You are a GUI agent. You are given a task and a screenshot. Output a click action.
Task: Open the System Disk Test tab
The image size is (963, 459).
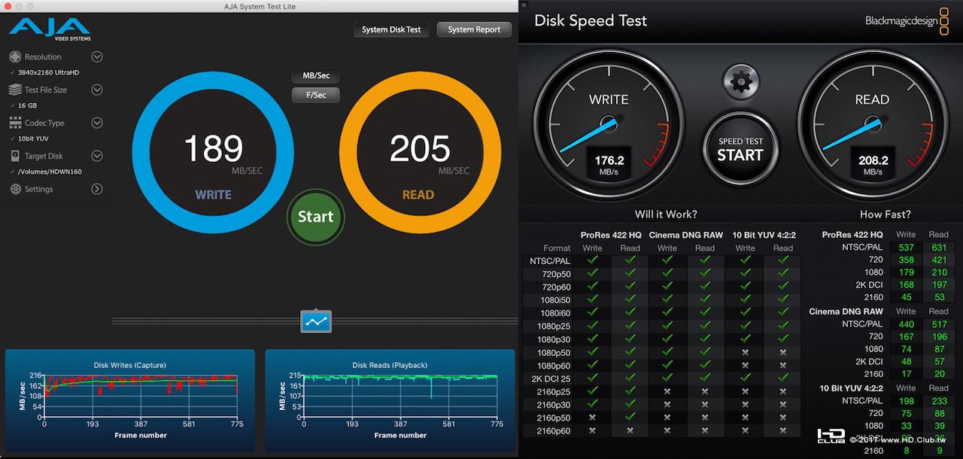(x=391, y=29)
